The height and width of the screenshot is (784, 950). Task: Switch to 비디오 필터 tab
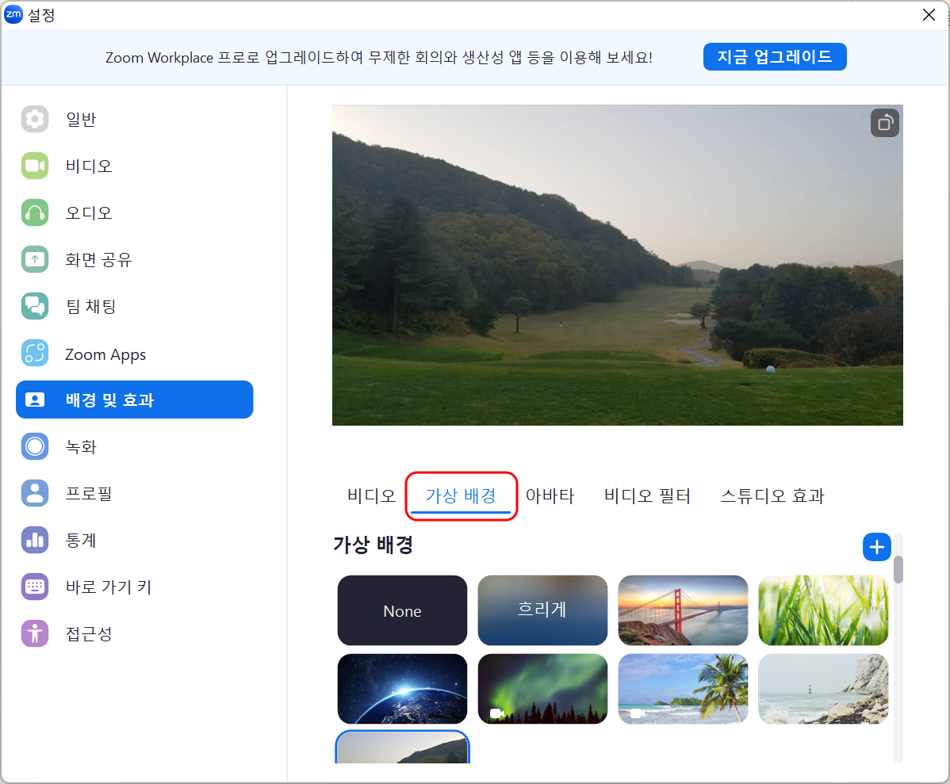(x=647, y=495)
